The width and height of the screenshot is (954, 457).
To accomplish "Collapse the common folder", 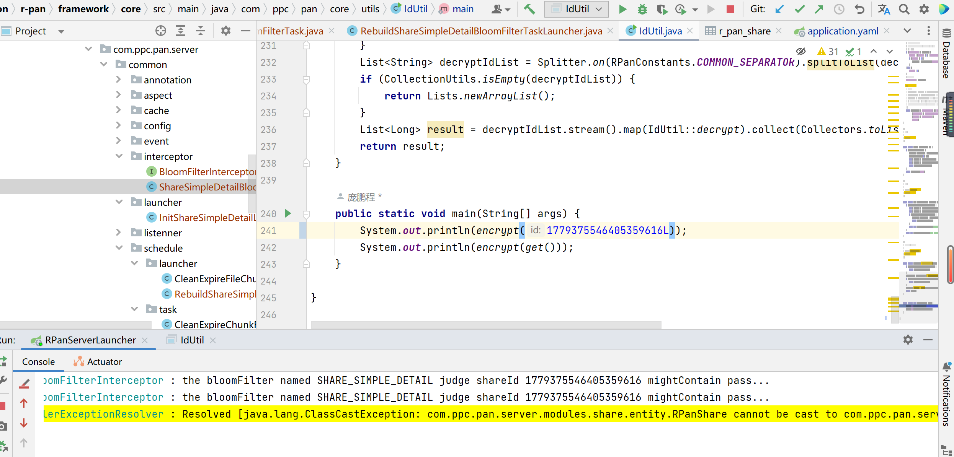I will (x=104, y=64).
